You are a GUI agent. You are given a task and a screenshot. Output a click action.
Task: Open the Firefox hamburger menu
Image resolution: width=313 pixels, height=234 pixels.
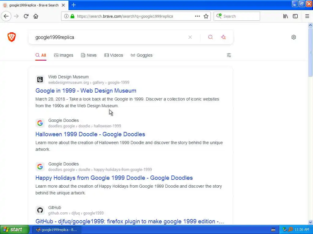[307, 16]
